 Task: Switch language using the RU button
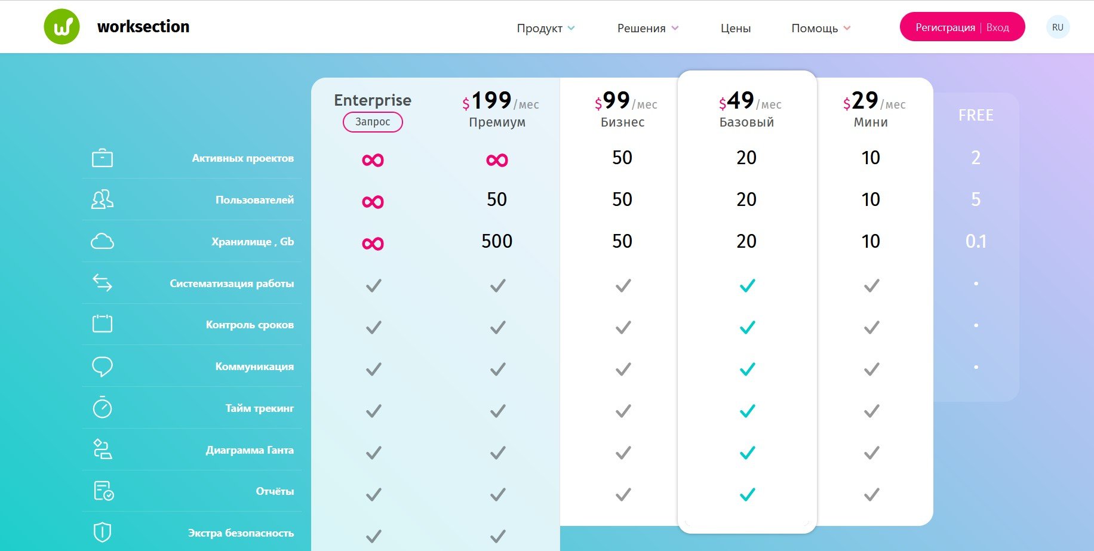[1058, 27]
